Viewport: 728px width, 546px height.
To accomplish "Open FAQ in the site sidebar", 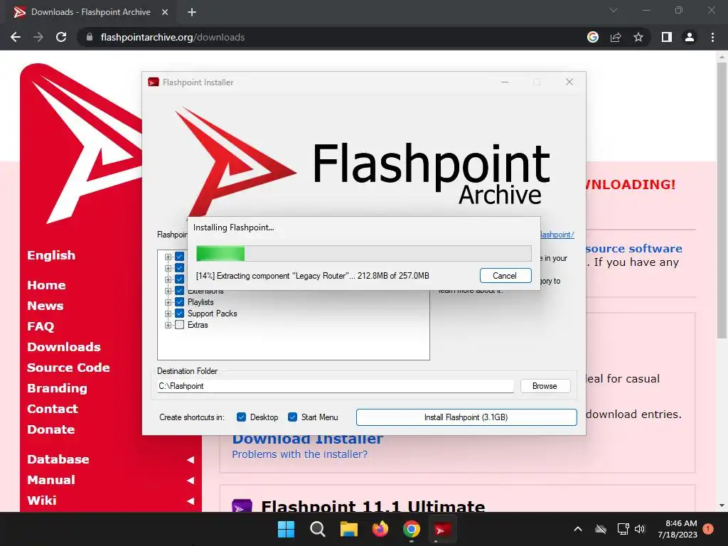I will click(41, 326).
